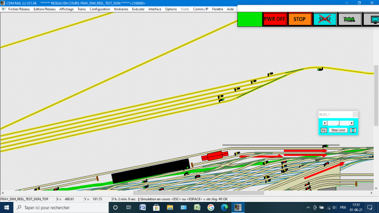Image resolution: width=379 pixels, height=213 pixels.
Task: Toggle the direction icon in BLEU_1 throttle
Action: (x=353, y=131)
